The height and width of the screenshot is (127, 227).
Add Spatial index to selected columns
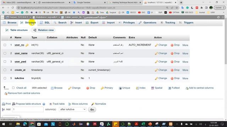click(157, 88)
